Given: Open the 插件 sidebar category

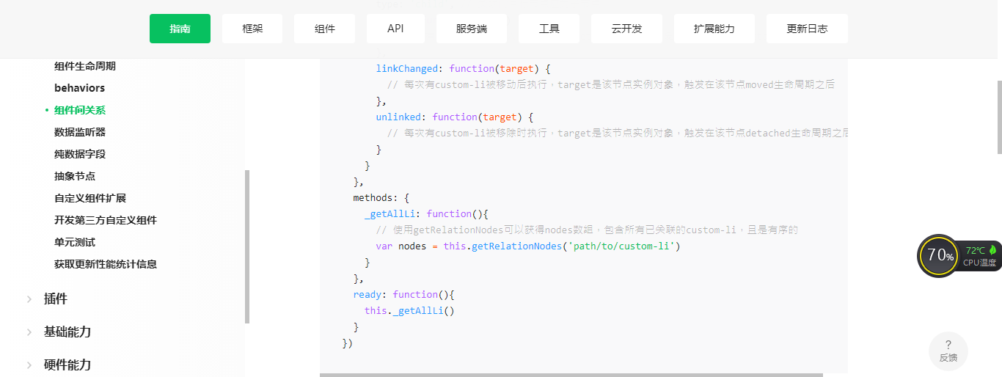Looking at the screenshot, I should click(56, 299).
